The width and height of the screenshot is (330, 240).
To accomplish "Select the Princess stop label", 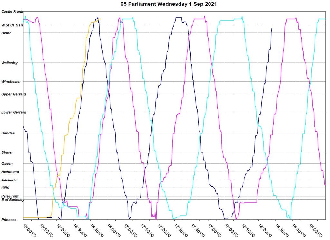I will [9, 220].
